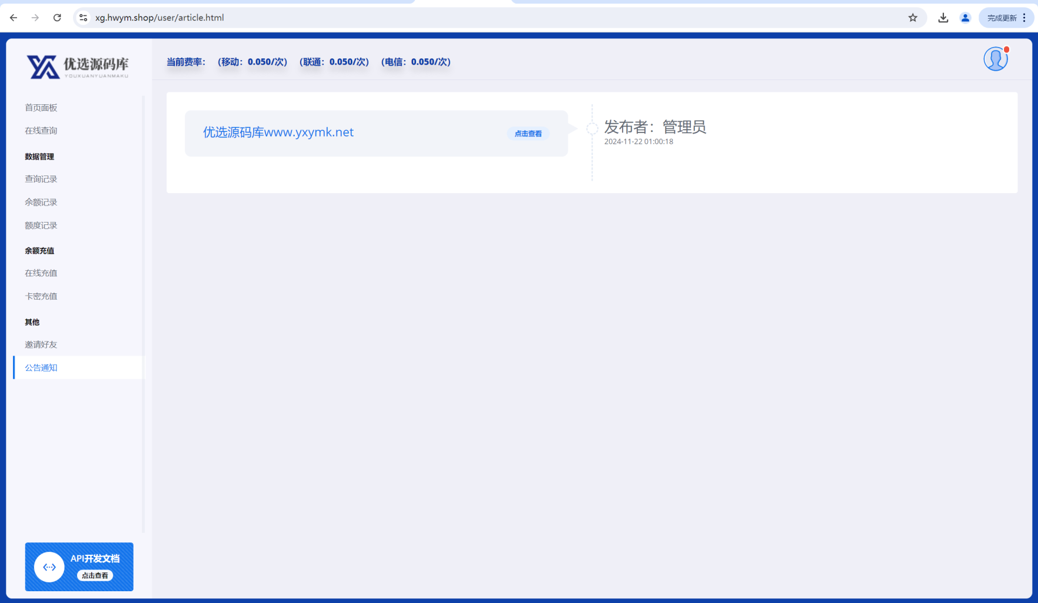Open the browser downloads icon
The height and width of the screenshot is (603, 1038).
click(943, 18)
